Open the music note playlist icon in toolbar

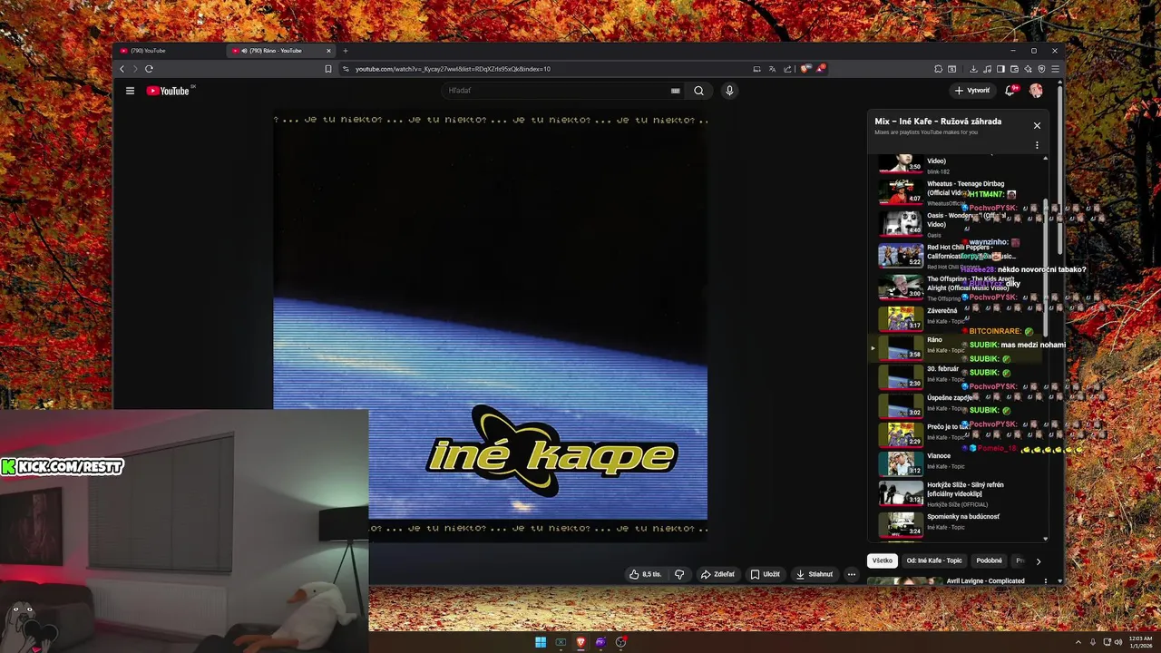click(x=987, y=69)
